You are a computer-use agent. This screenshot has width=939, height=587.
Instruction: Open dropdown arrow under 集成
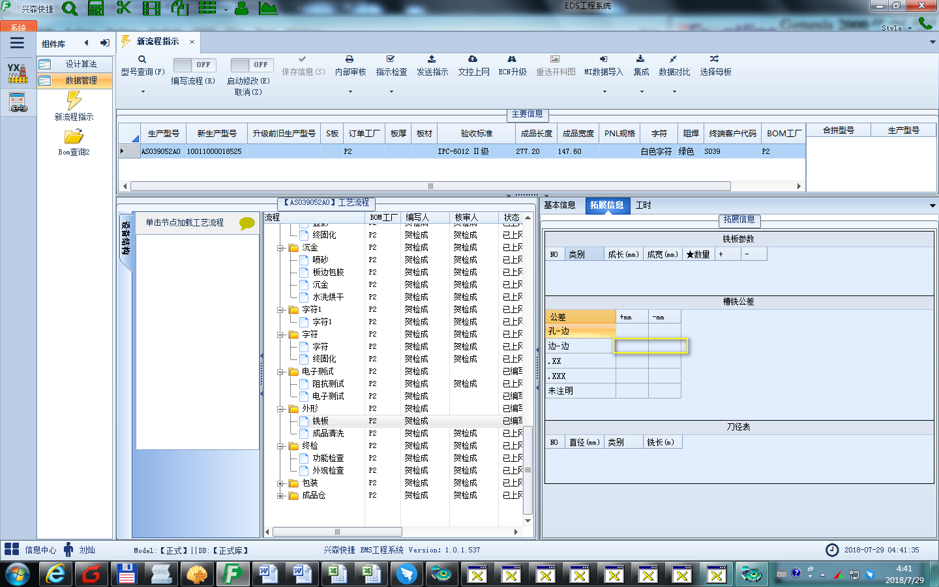[642, 91]
